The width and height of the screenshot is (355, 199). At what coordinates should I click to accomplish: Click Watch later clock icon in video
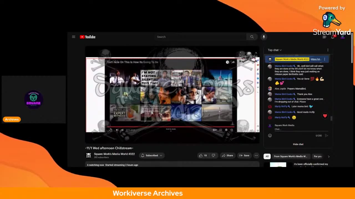pyautogui.click(x=227, y=62)
